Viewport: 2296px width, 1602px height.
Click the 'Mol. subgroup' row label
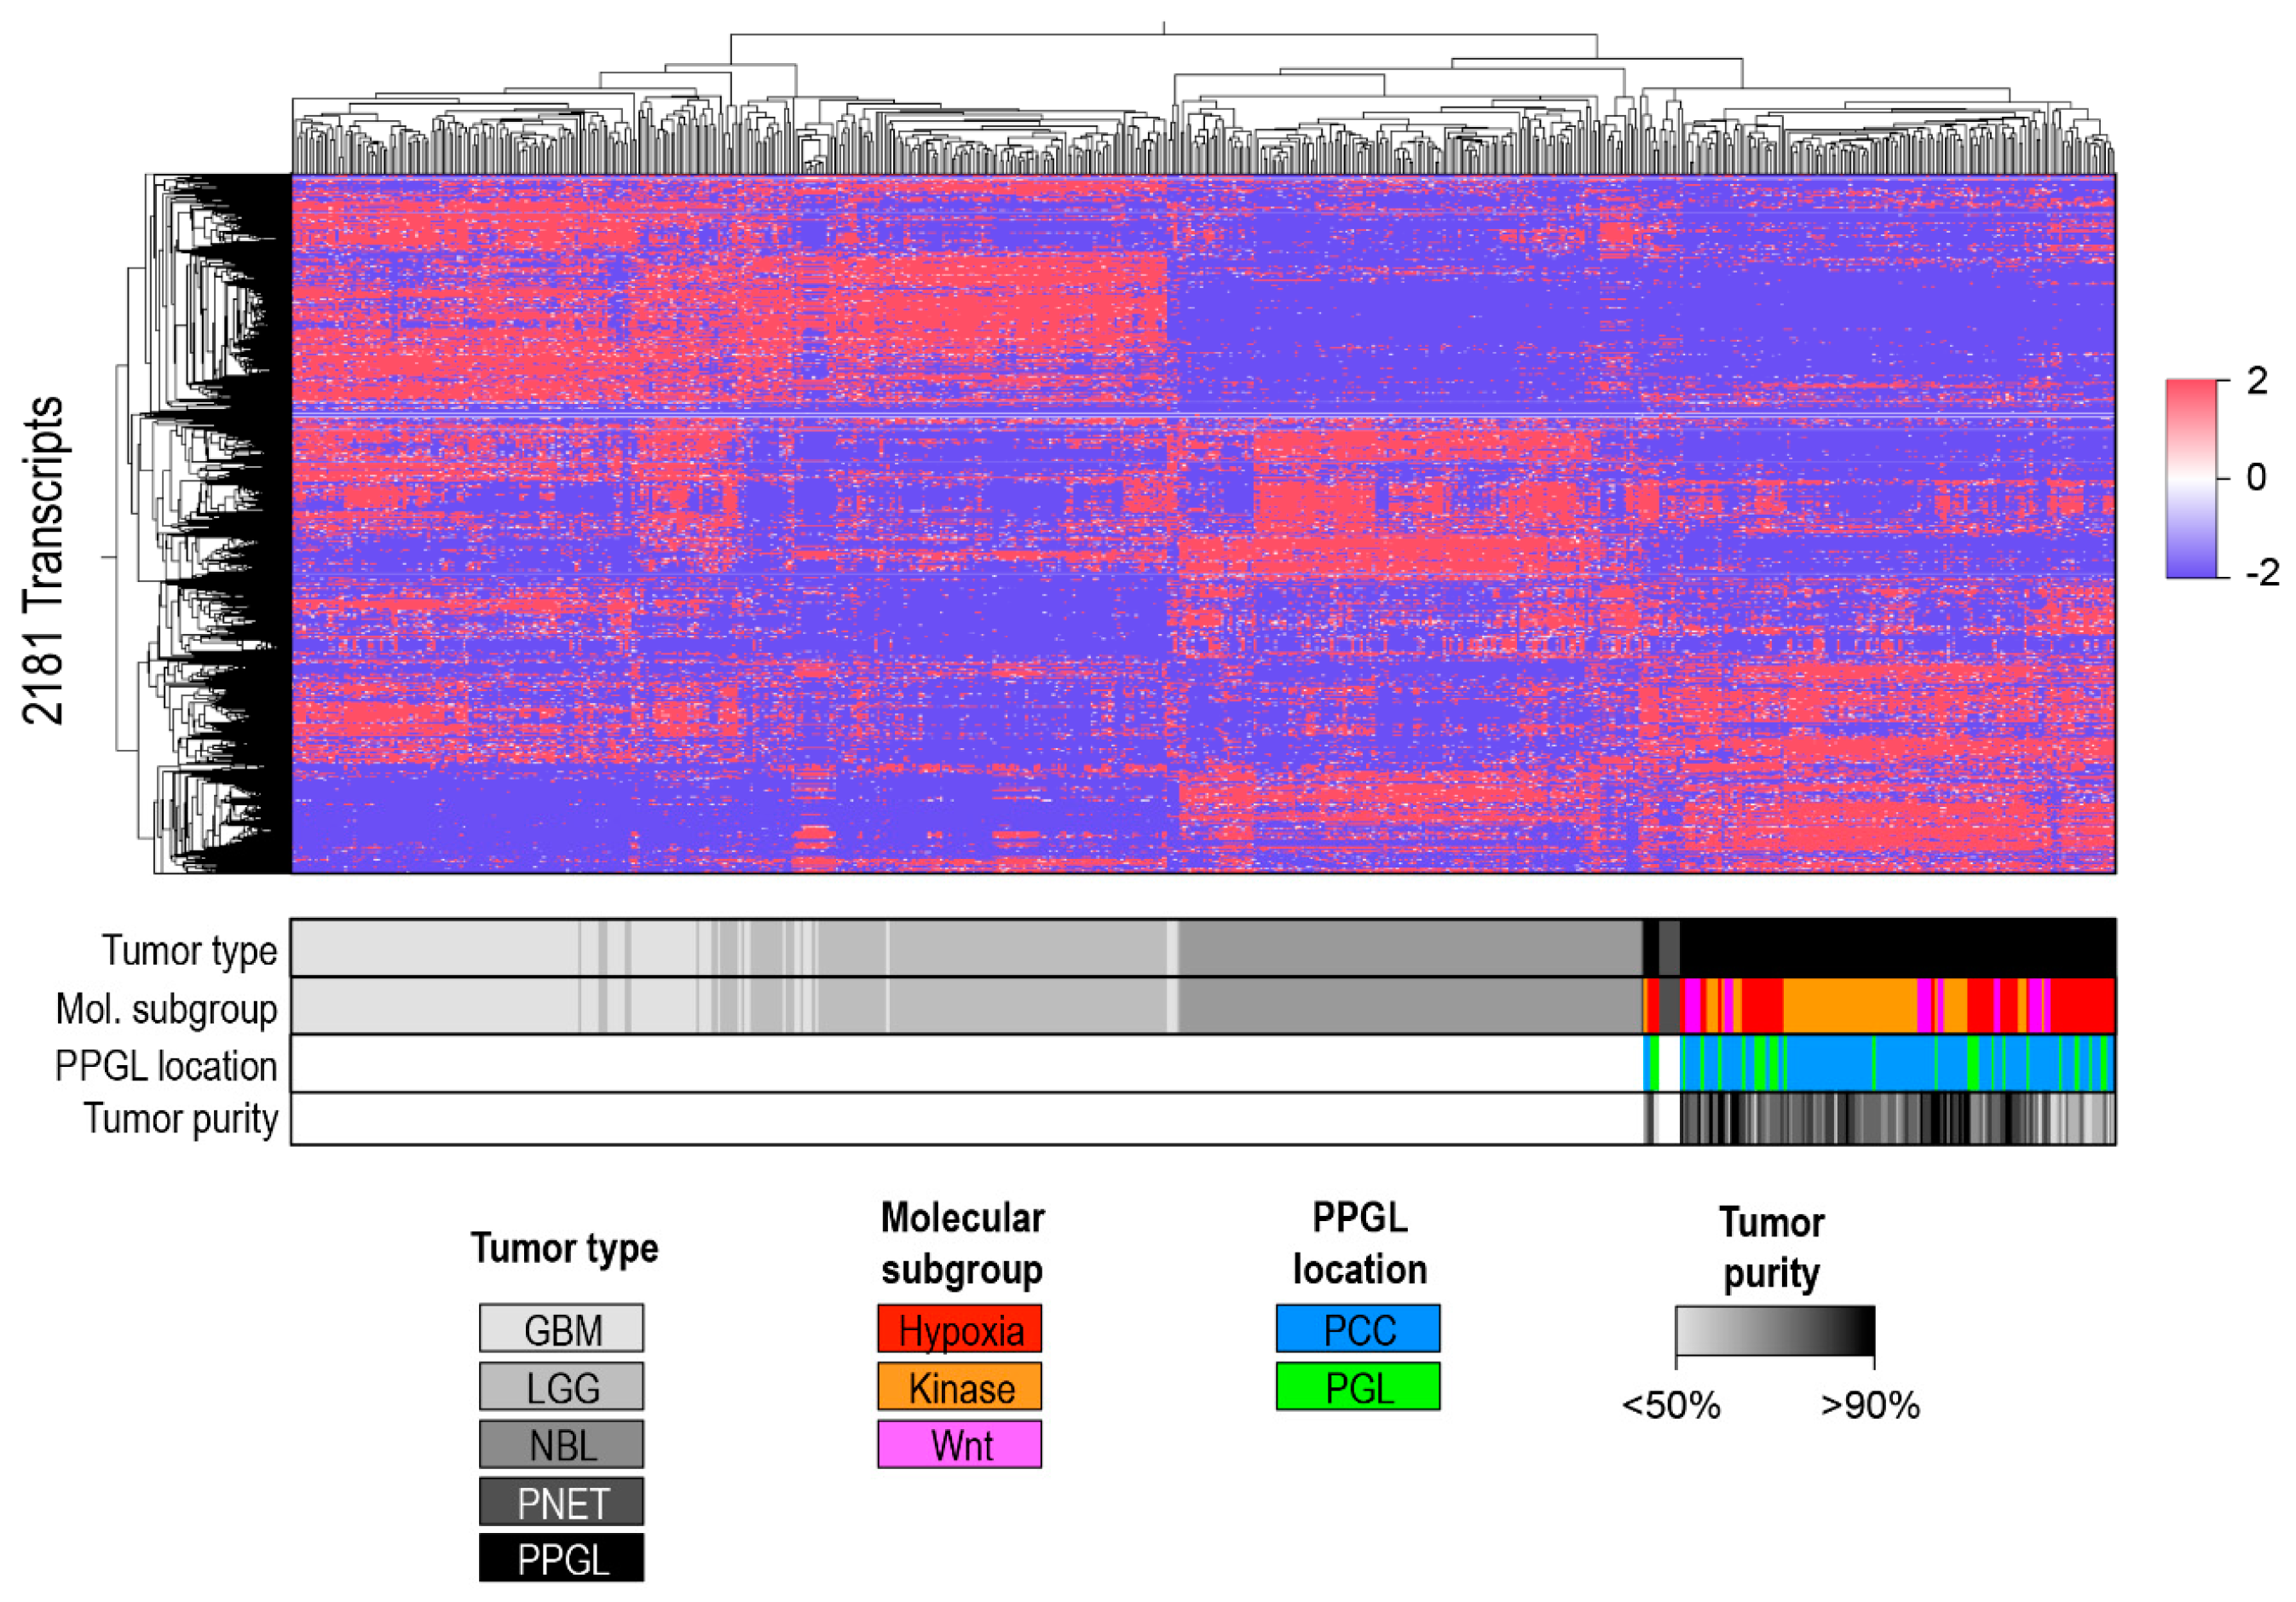tap(166, 1009)
